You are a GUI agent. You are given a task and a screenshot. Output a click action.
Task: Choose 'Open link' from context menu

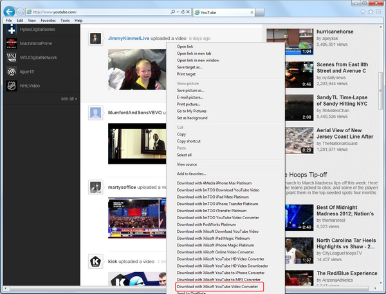185,46
